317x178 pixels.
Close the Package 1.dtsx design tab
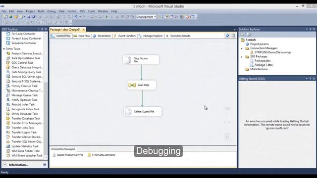click(84, 30)
